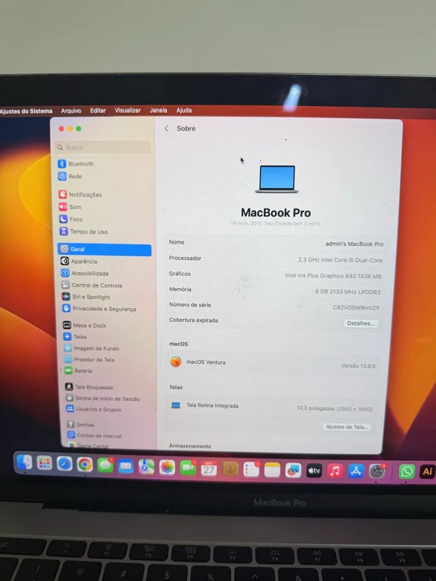Launch Google Chrome from the Dock
Image resolution: width=436 pixels, height=581 pixels.
click(85, 465)
